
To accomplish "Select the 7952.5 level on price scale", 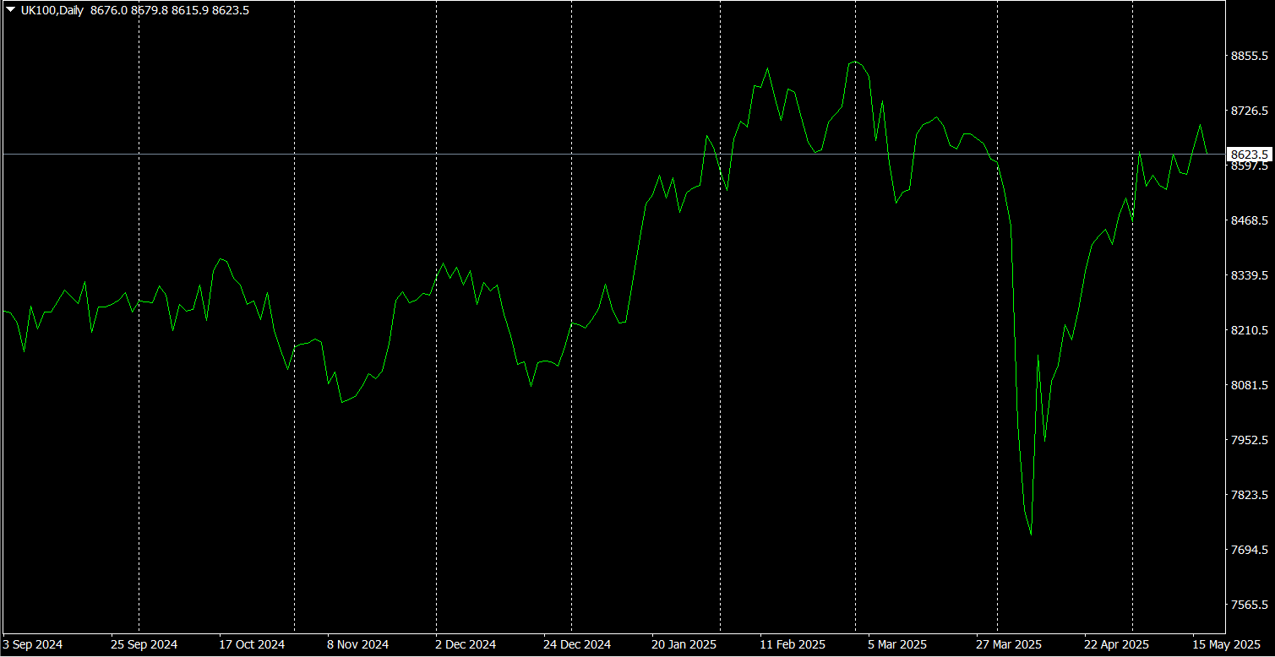I will point(1250,440).
